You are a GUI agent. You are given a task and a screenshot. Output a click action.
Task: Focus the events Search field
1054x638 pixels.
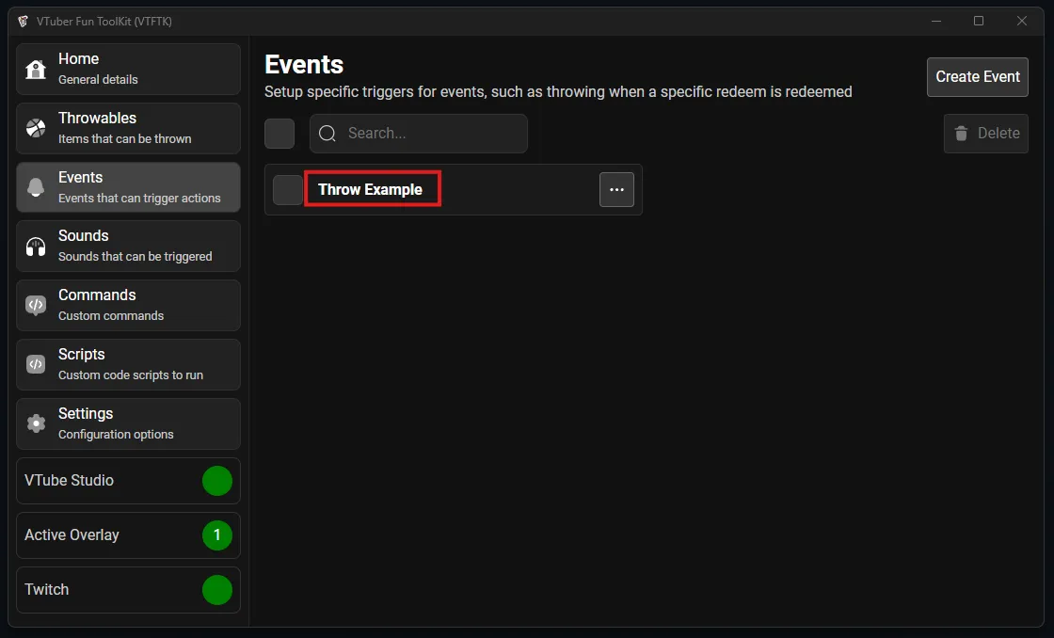click(430, 134)
